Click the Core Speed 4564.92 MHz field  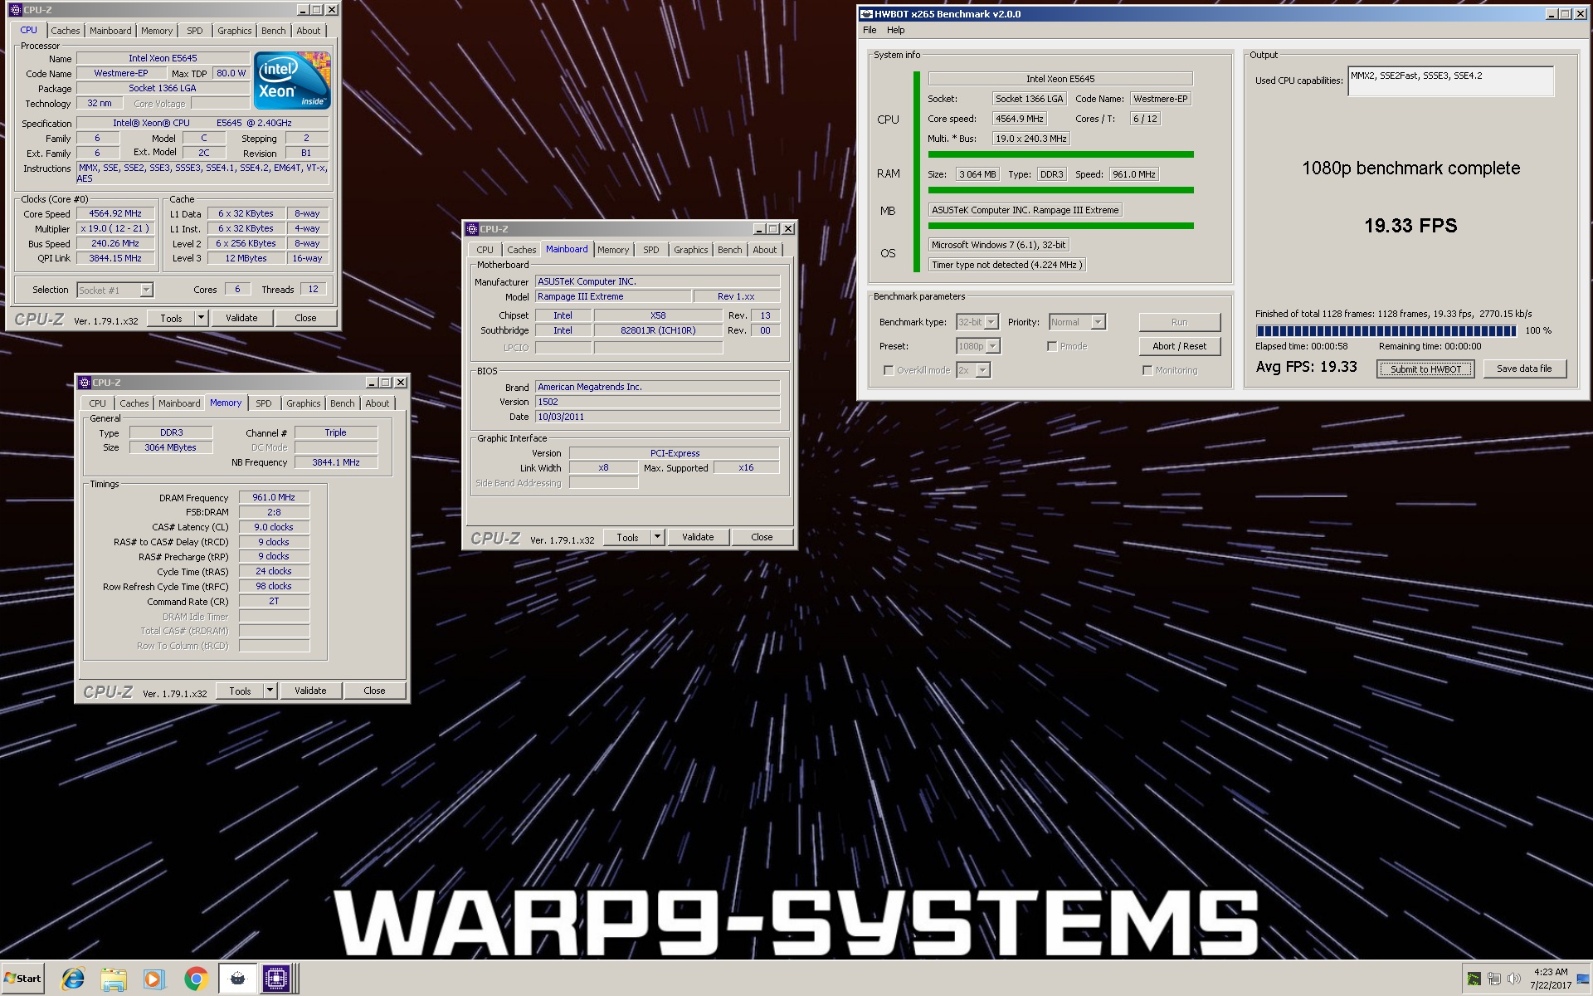(x=115, y=213)
